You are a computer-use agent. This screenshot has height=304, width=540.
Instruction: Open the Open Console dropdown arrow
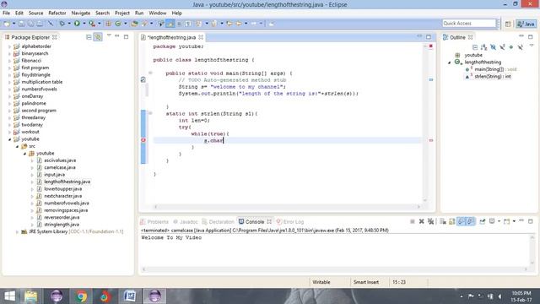pos(514,221)
